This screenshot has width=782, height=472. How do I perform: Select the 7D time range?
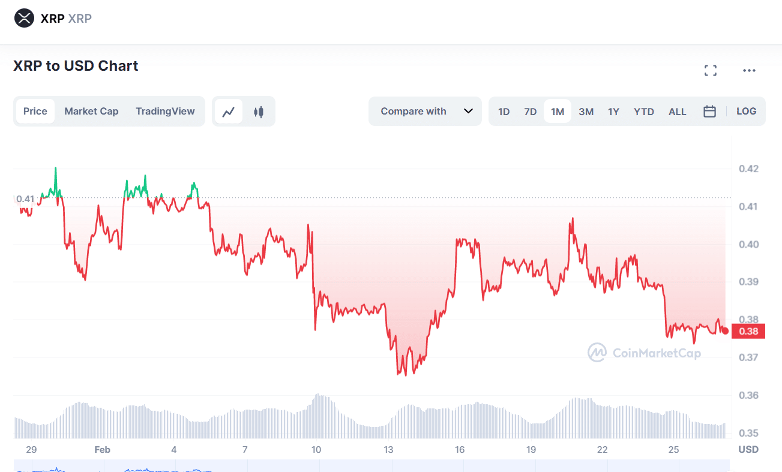(531, 112)
